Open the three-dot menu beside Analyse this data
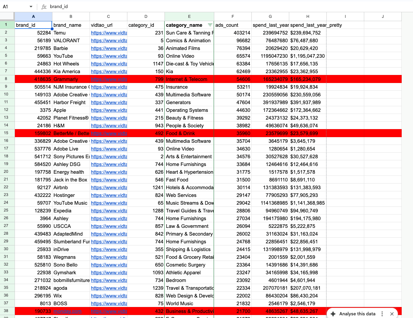 (x=382, y=314)
